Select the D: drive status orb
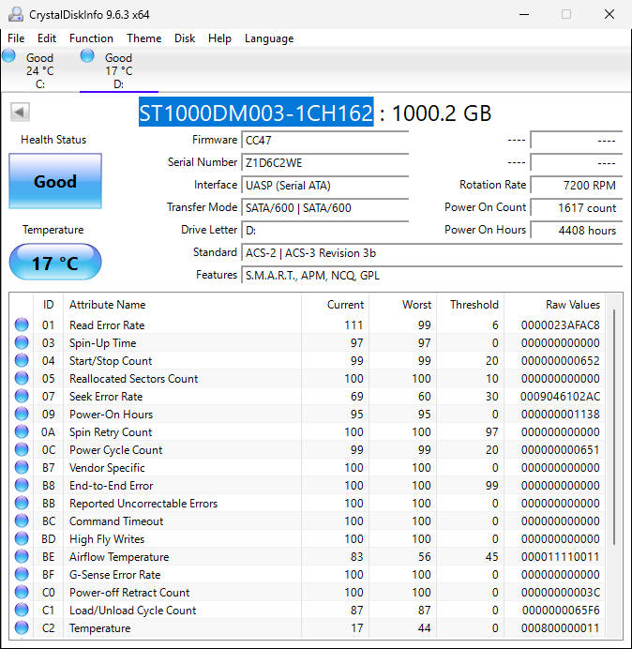This screenshot has height=649, width=632. pyautogui.click(x=87, y=56)
